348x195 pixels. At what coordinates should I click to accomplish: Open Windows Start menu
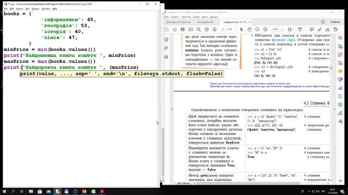4,191
